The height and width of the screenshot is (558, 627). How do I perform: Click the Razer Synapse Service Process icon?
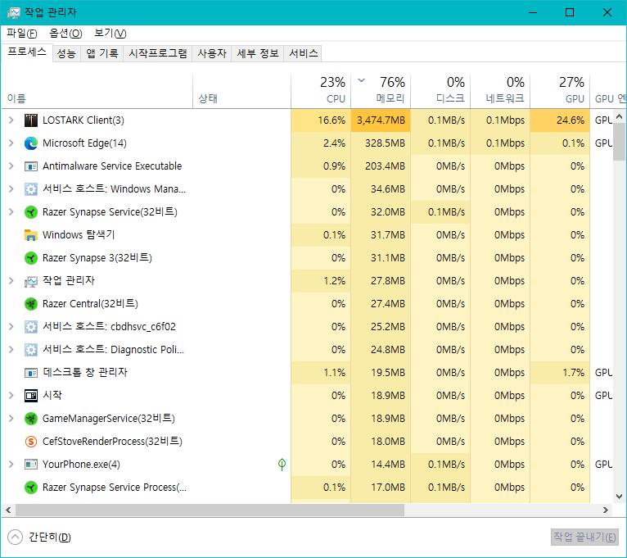[31, 488]
